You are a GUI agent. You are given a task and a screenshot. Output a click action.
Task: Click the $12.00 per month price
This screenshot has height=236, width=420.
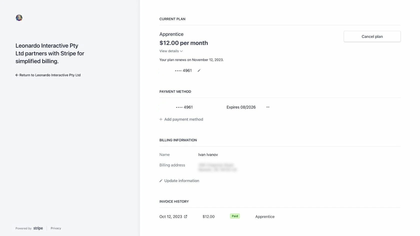184,43
